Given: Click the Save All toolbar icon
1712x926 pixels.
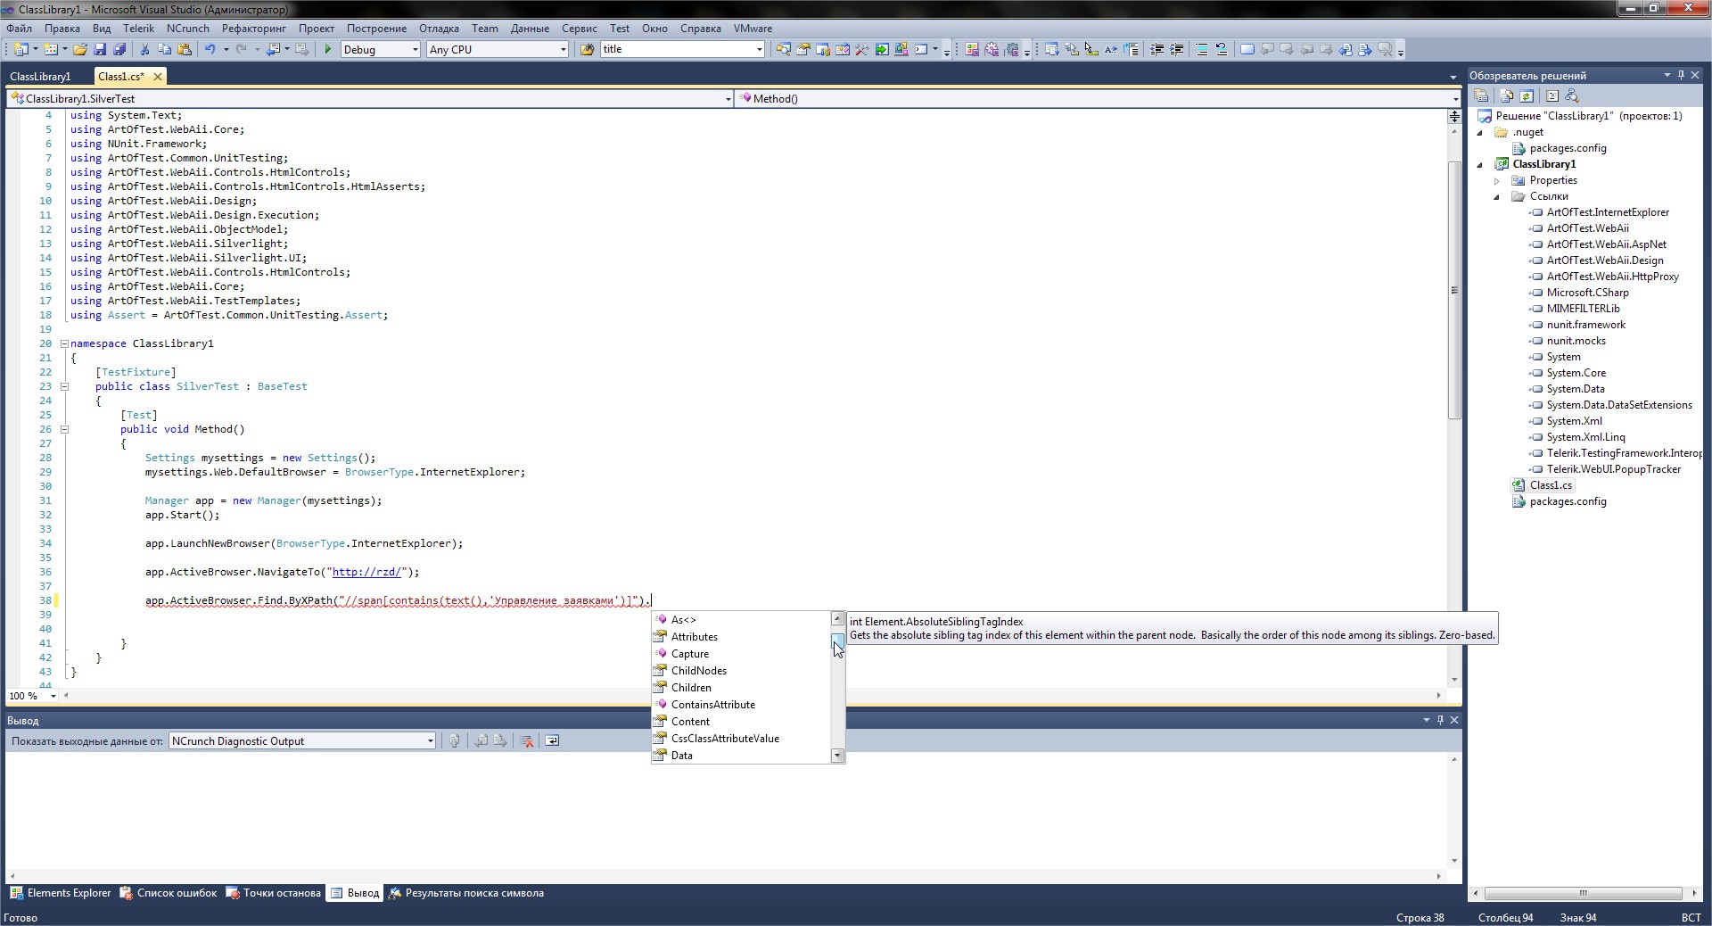Looking at the screenshot, I should (119, 50).
